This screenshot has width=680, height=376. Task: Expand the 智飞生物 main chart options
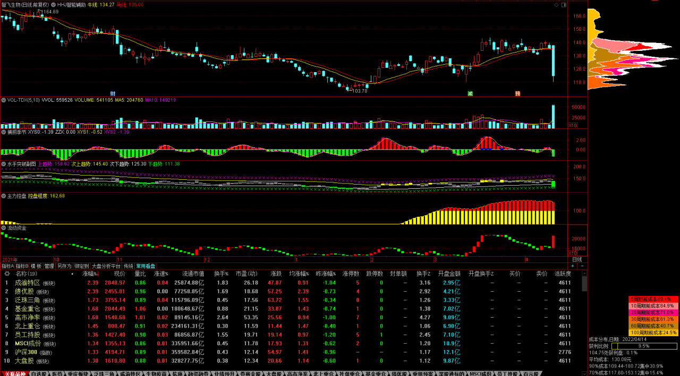pyautogui.click(x=53, y=4)
